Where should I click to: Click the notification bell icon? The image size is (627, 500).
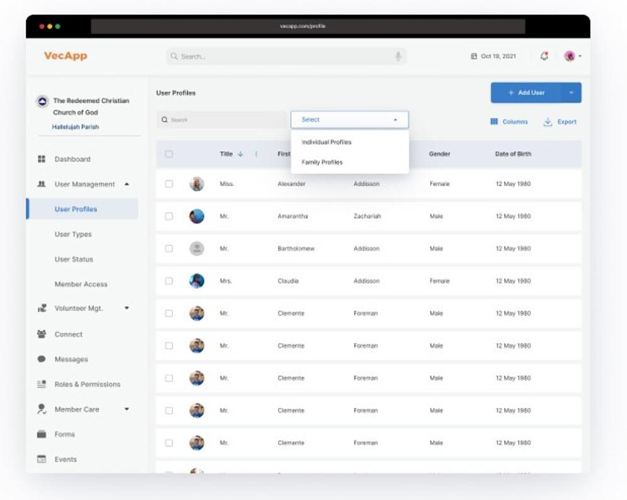(x=545, y=56)
